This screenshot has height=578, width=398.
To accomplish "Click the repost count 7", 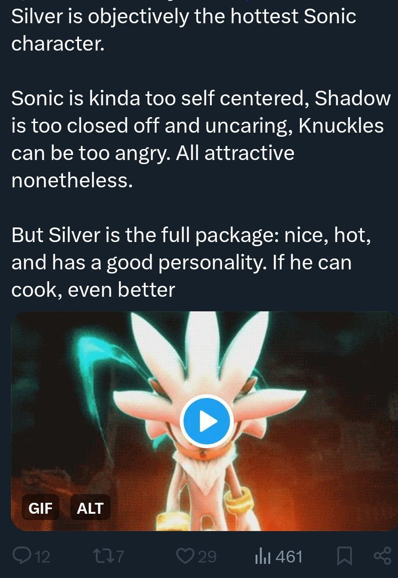I will (x=119, y=557).
